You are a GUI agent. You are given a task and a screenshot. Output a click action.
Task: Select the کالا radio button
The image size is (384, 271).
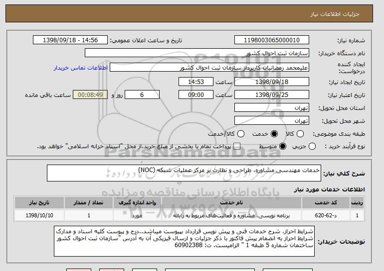(x=300, y=134)
